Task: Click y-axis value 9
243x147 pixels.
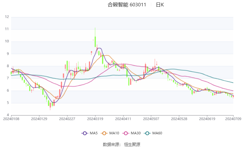Action: 8,54
